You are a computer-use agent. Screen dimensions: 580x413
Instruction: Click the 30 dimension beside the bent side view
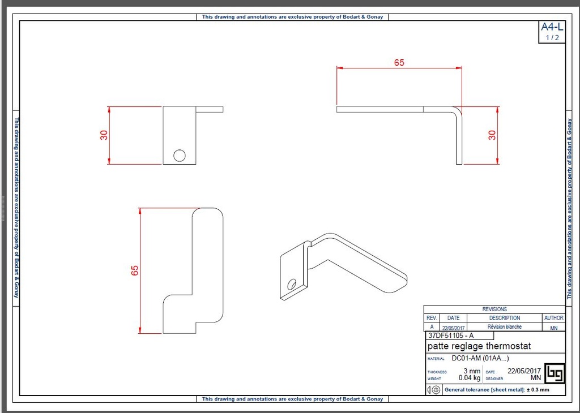[x=492, y=136]
